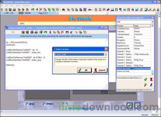The image size is (161, 117).
Task: Click the magic wand icon in Properties Editor
Action: [x=146, y=85]
